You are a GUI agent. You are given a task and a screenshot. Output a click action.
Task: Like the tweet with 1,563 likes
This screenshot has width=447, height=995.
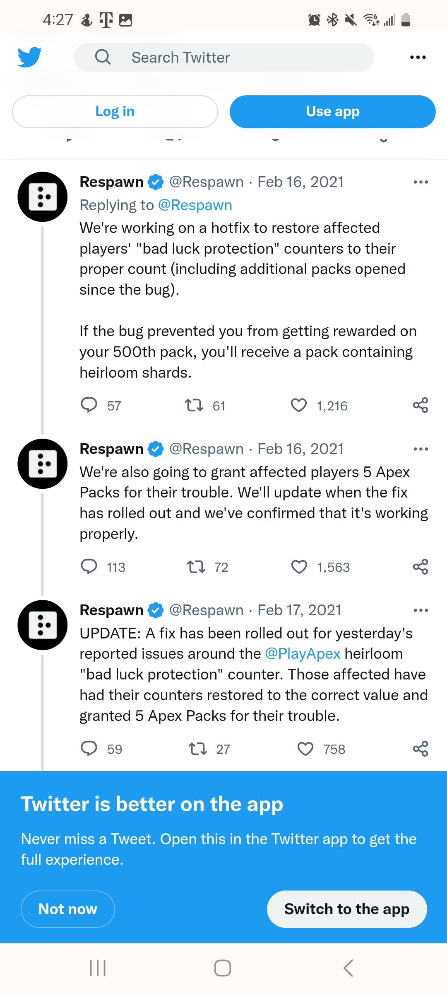pyautogui.click(x=299, y=566)
